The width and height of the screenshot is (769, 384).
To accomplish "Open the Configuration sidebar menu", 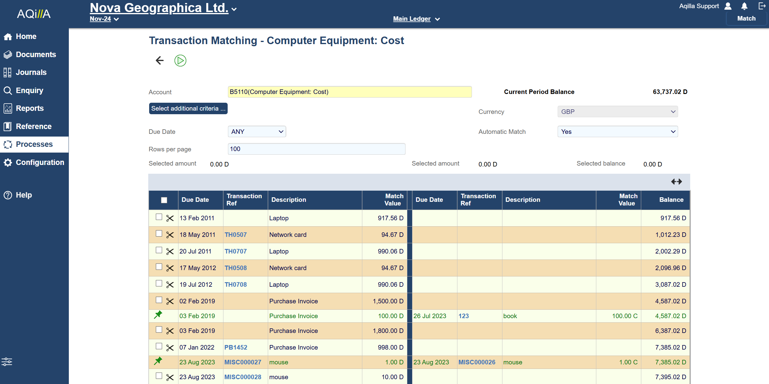I will click(x=40, y=163).
